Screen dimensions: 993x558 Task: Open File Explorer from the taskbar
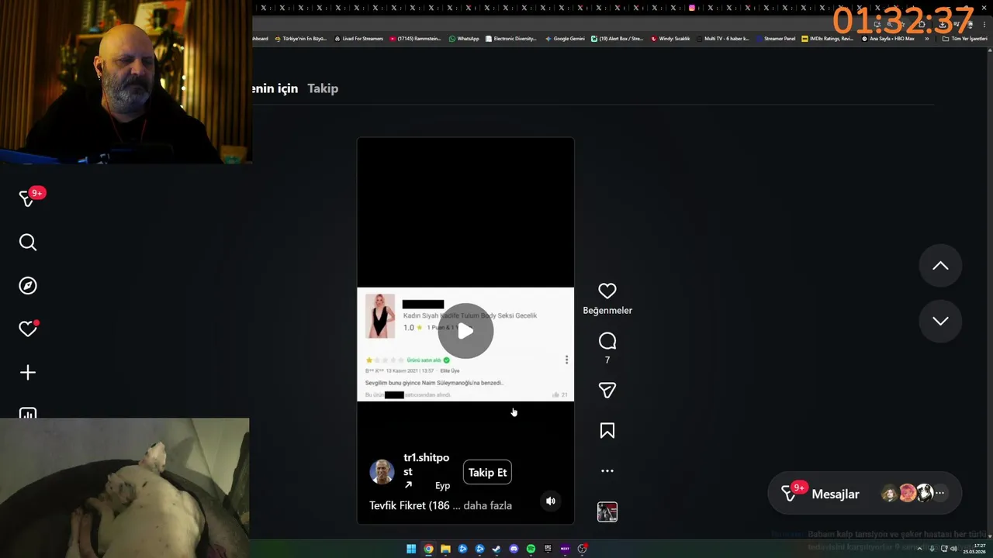pos(445,549)
